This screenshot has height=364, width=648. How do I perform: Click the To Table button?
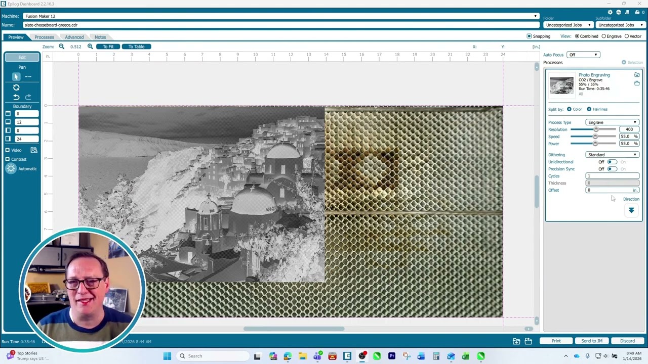pos(136,47)
